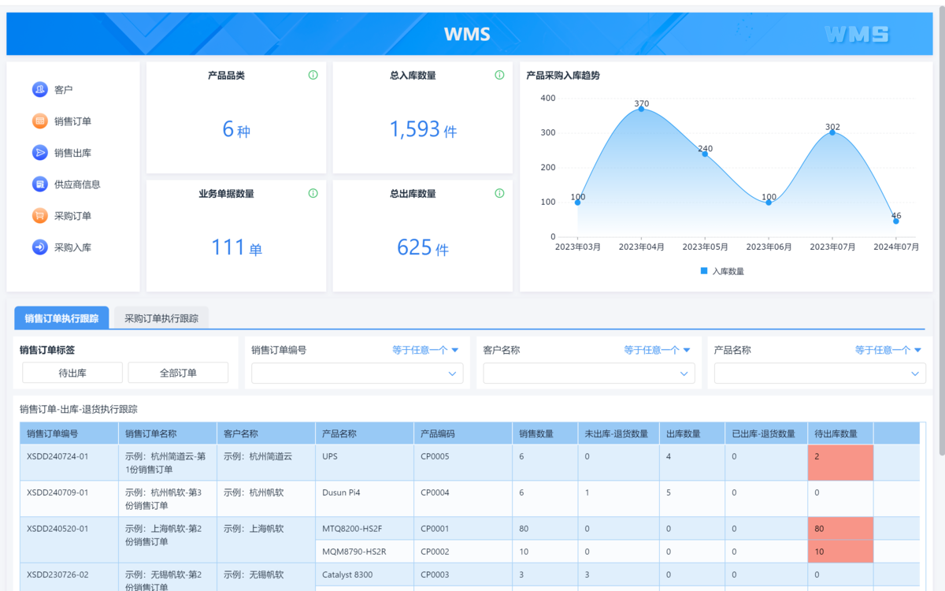Viewport: 945px width, 591px height.
Task: Click the 370 data point for 2023年04月
Action: (641, 109)
